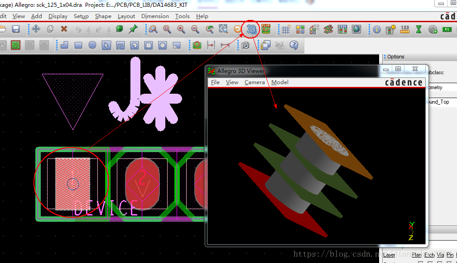The image size is (457, 263).
Task: Open the Constraint Manager CM icon
Action: click(x=342, y=29)
